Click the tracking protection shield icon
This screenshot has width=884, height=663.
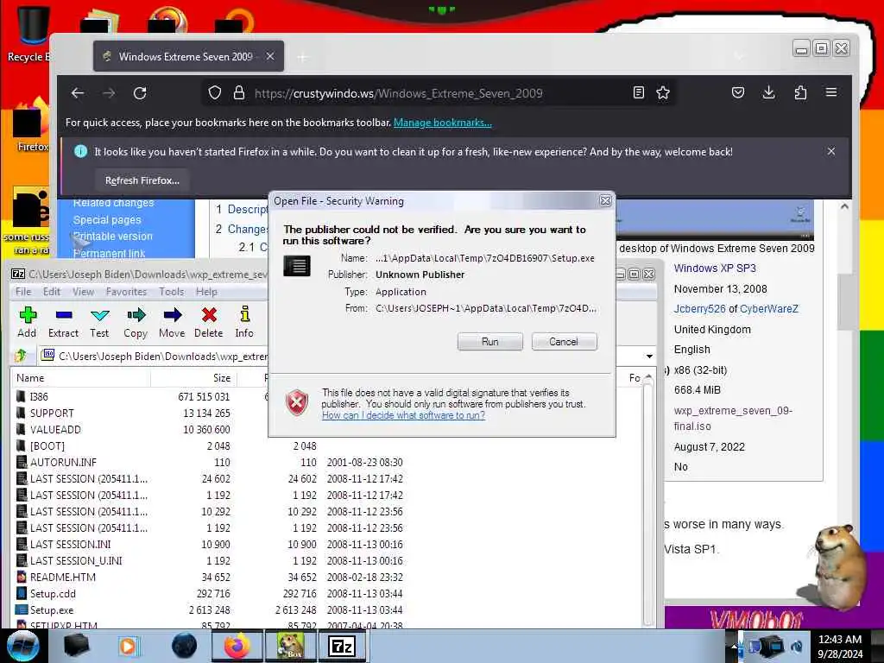pyautogui.click(x=214, y=92)
